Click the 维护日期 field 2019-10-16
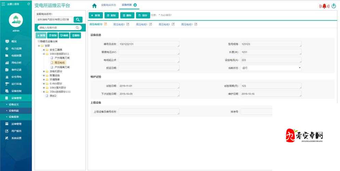Image resolution: width=340 pixels, height=171 pixels. (271, 94)
